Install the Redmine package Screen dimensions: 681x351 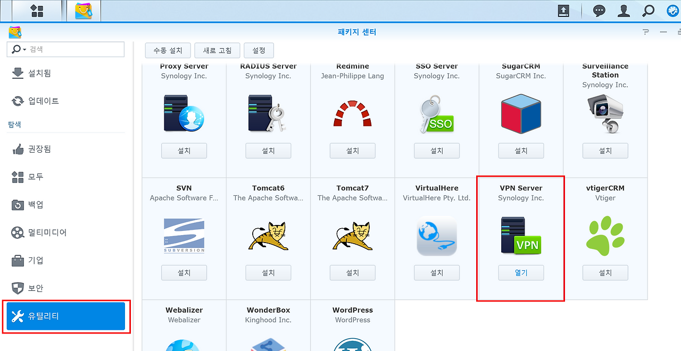(x=352, y=151)
